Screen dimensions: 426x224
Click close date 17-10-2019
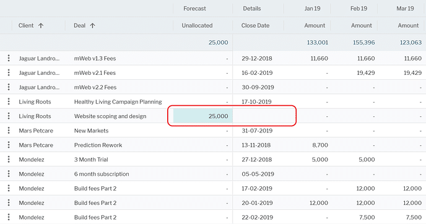pos(256,102)
